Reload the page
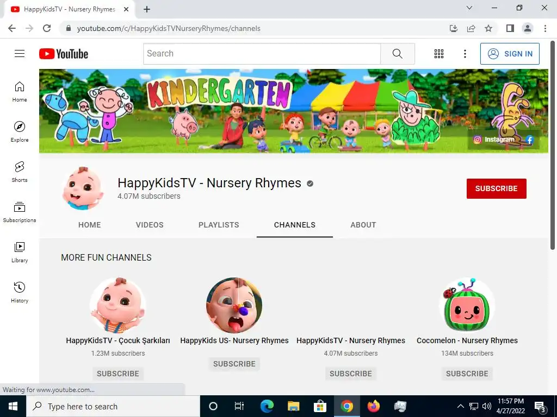This screenshot has height=417, width=557. pos(47,28)
